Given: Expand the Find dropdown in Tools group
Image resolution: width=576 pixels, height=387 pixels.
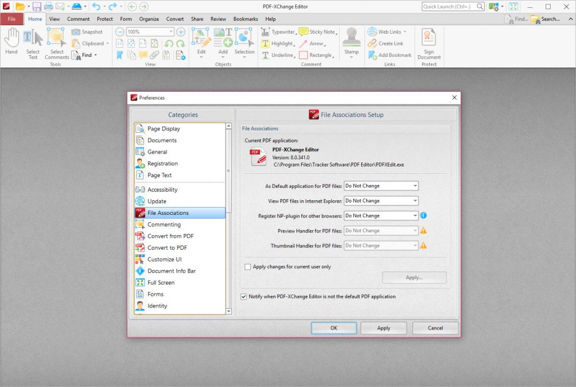Looking at the screenshot, I should [x=96, y=55].
